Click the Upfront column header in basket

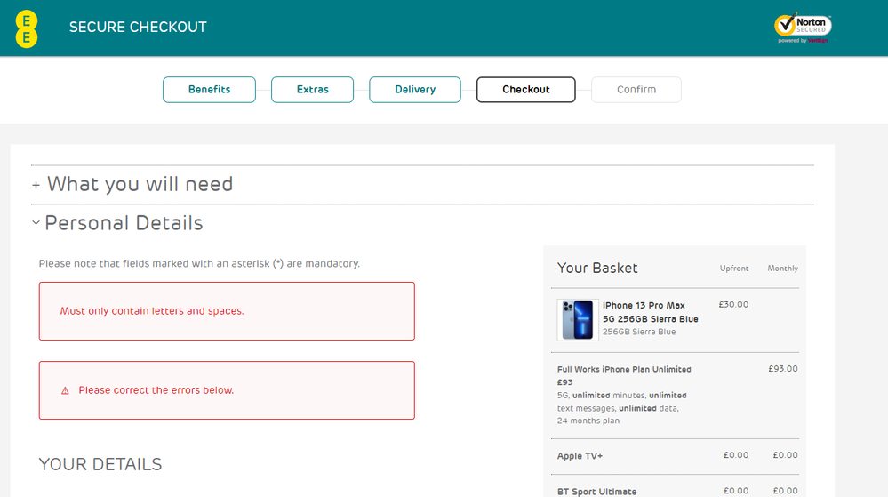[734, 269]
